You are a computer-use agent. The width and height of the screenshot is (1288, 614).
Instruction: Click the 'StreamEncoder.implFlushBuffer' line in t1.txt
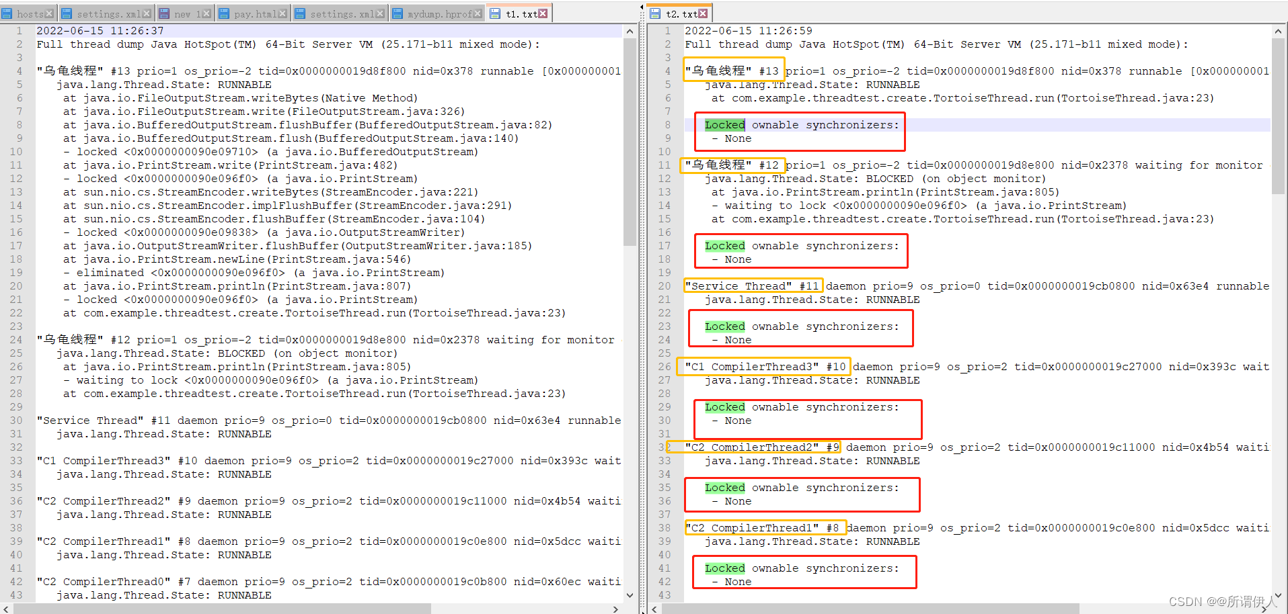(288, 206)
